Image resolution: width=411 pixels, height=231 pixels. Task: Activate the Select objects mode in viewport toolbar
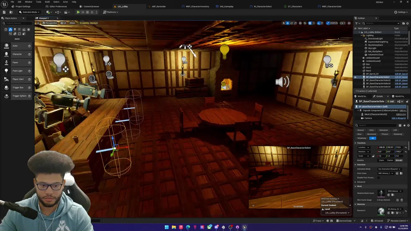click(284, 23)
